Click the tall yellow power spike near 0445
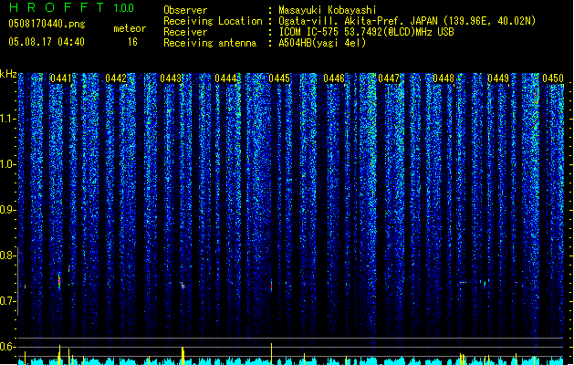 [x=271, y=354]
